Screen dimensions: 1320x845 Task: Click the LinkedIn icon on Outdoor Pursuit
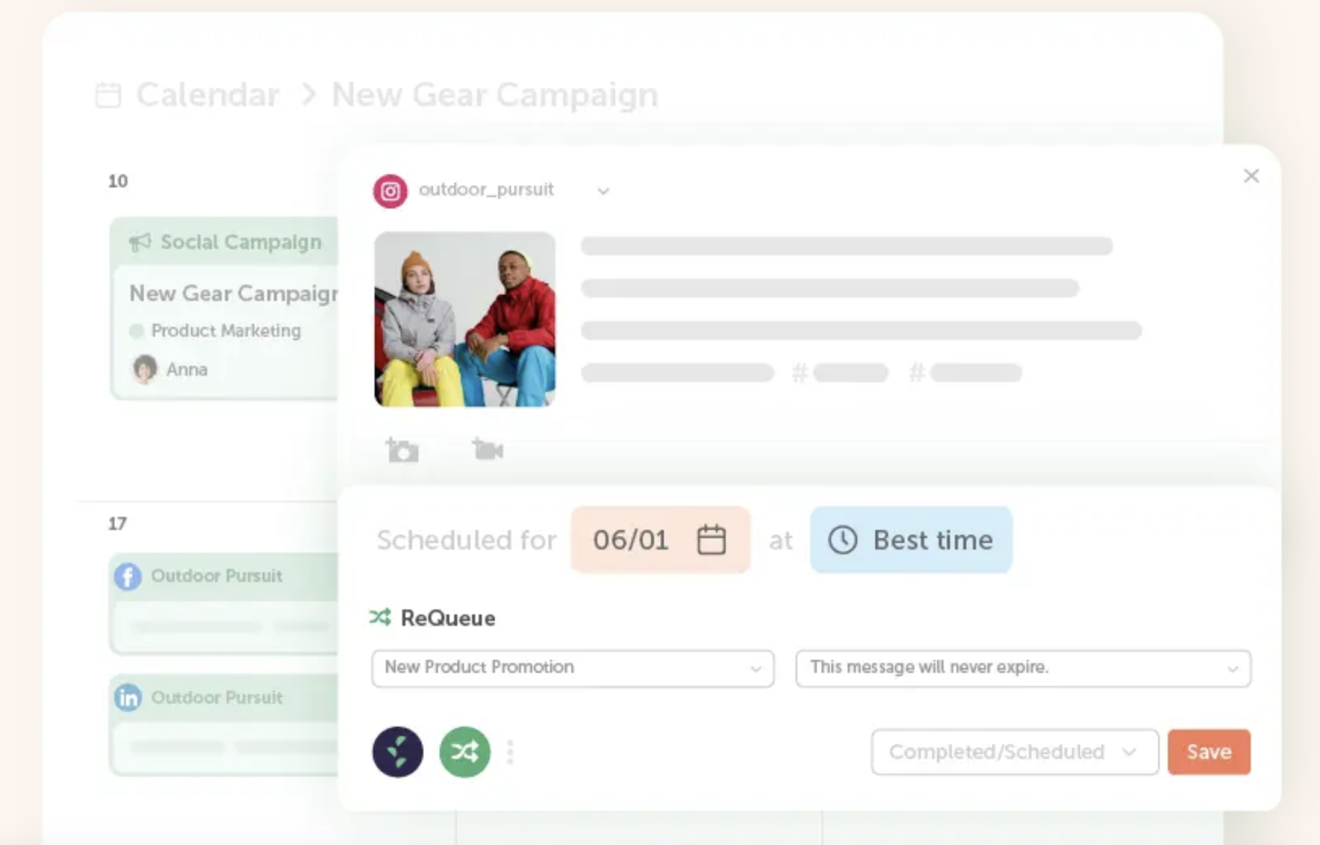(x=128, y=697)
